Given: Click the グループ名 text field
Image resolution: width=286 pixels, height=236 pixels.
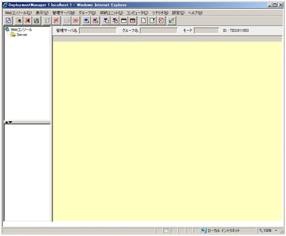Looking at the screenshot, I should tap(158, 30).
